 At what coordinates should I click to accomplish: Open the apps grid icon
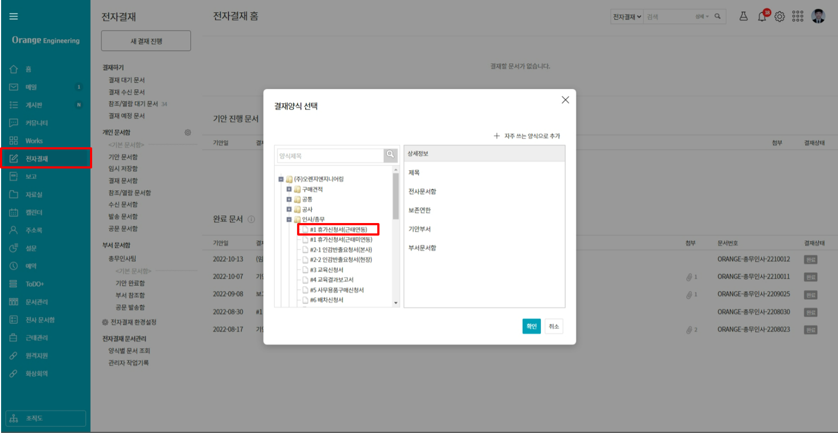pyautogui.click(x=798, y=16)
